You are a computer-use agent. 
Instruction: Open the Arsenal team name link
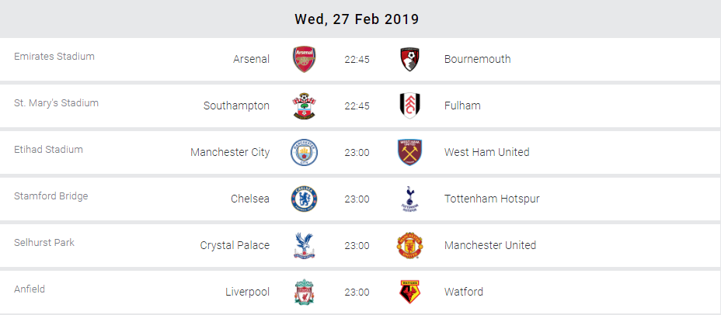click(x=251, y=59)
